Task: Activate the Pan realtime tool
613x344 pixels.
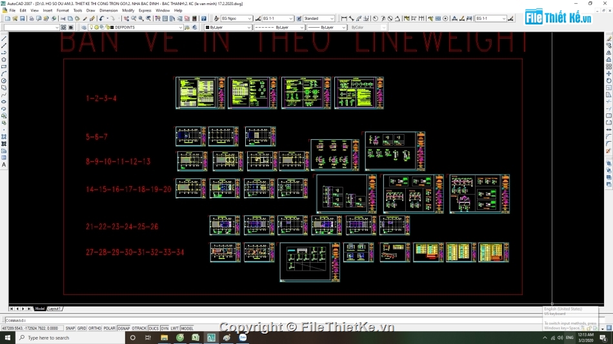Action: 126,18
